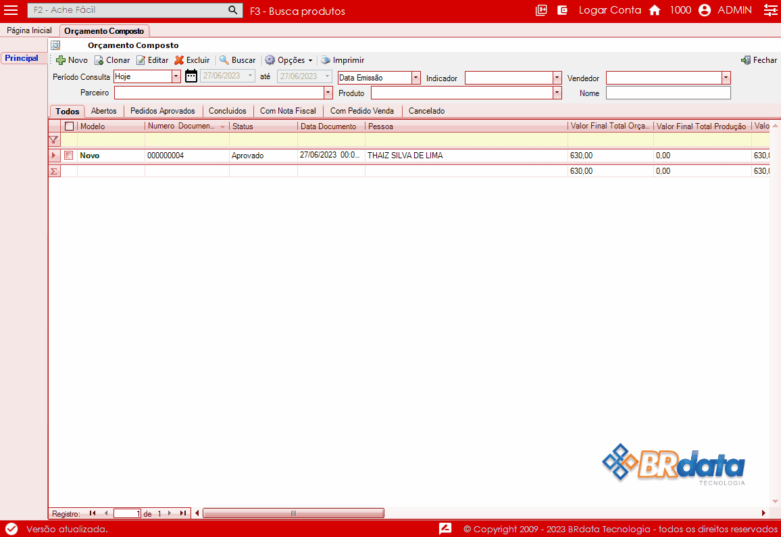Expand the Vendedor dropdown list

(x=726, y=78)
